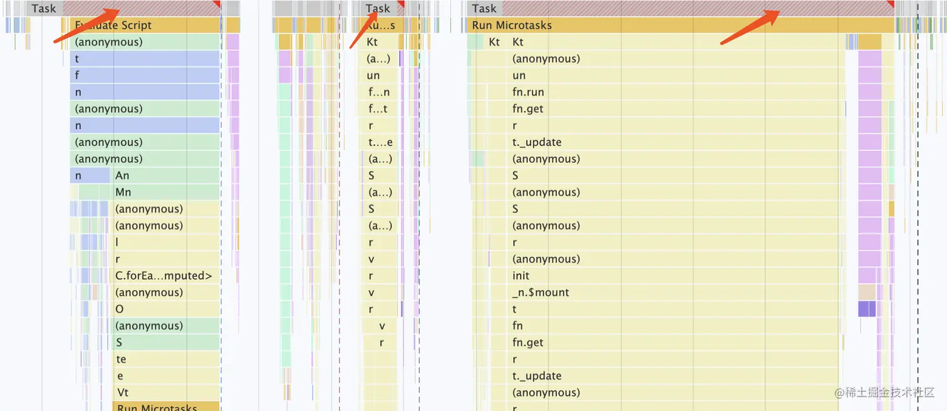Click the Ru...s truncated frame

[x=381, y=25]
